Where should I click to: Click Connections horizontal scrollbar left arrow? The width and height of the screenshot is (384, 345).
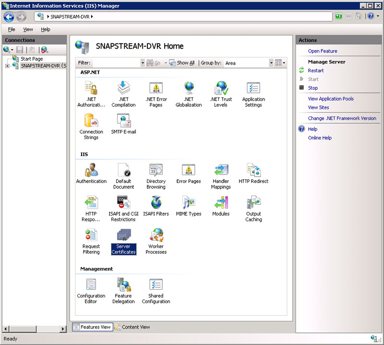point(6,329)
